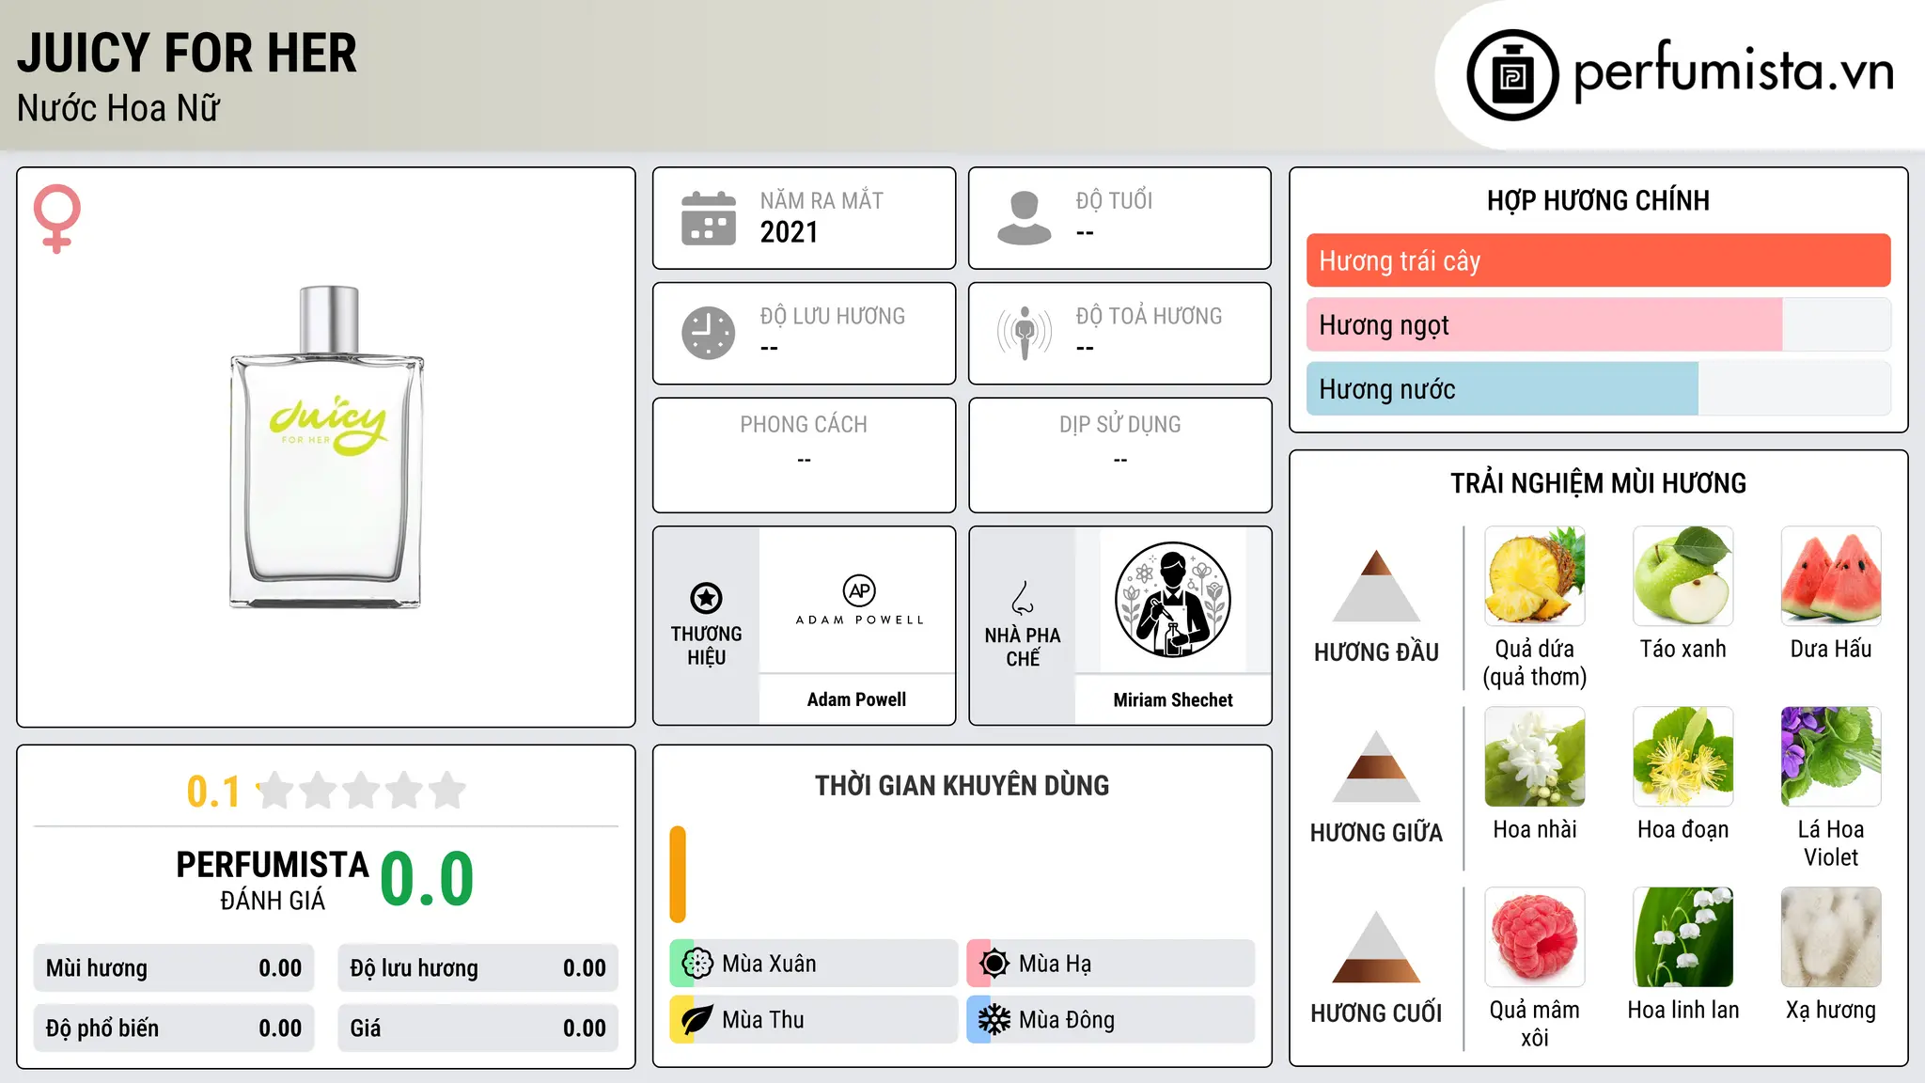The image size is (1925, 1083).
Task: Select the Mùa Đông season row
Action: [x=1111, y=1020]
